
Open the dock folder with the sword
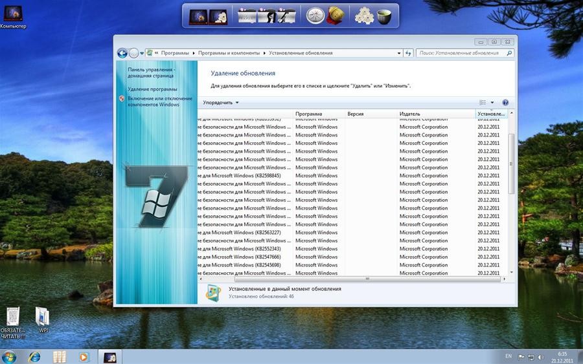(x=286, y=16)
